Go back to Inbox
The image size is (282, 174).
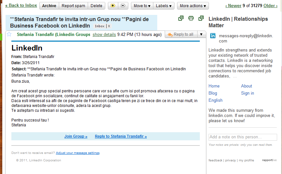tap(21, 6)
